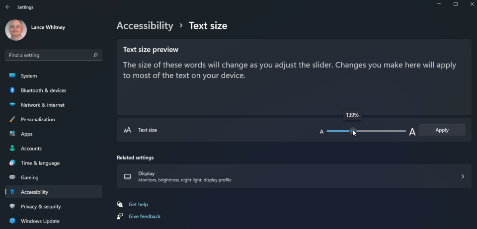Click the text size slider track
Viewport: 477px width, 229px height.
(x=366, y=131)
